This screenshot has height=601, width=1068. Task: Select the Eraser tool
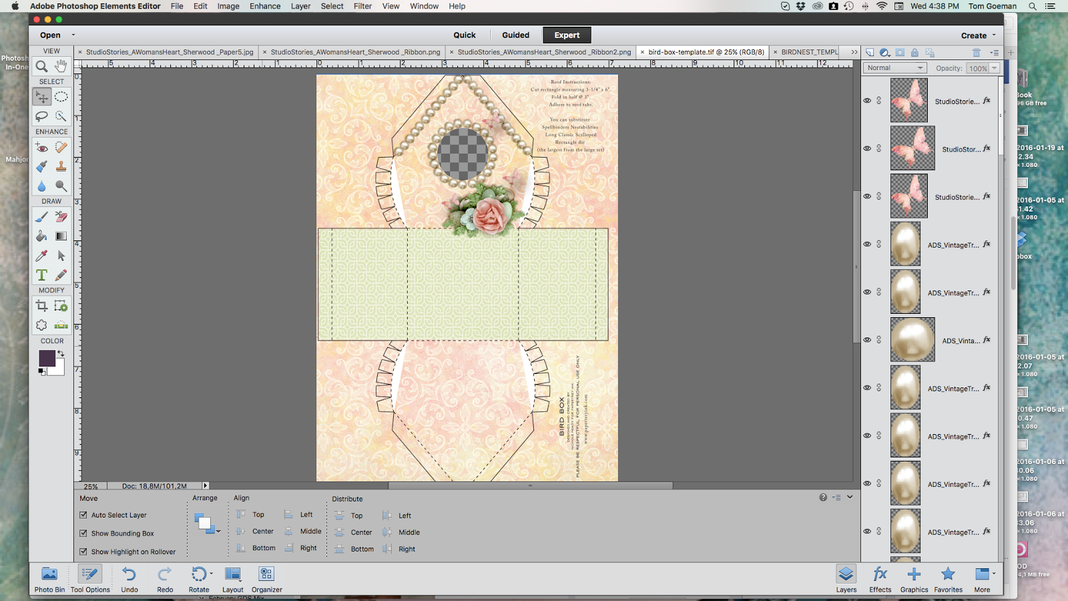(61, 216)
